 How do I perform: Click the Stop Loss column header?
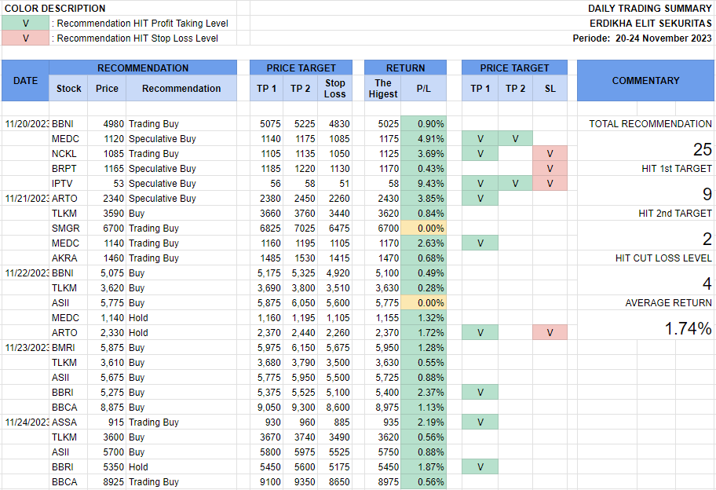335,89
